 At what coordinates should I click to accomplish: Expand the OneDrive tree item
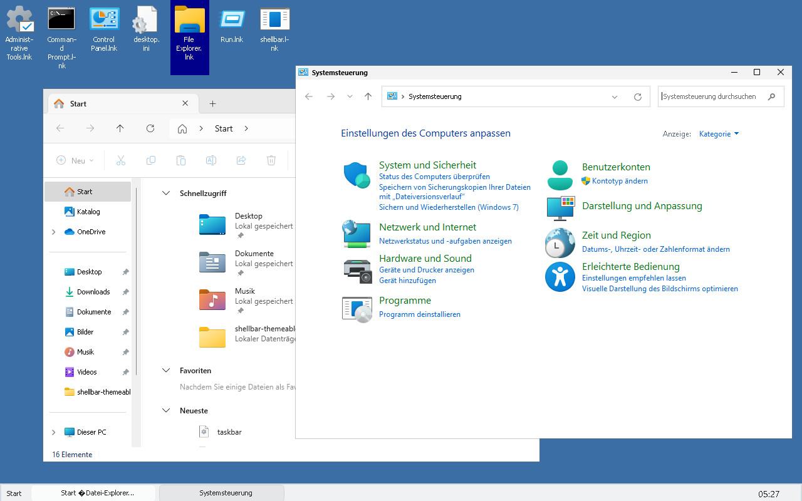coord(53,232)
